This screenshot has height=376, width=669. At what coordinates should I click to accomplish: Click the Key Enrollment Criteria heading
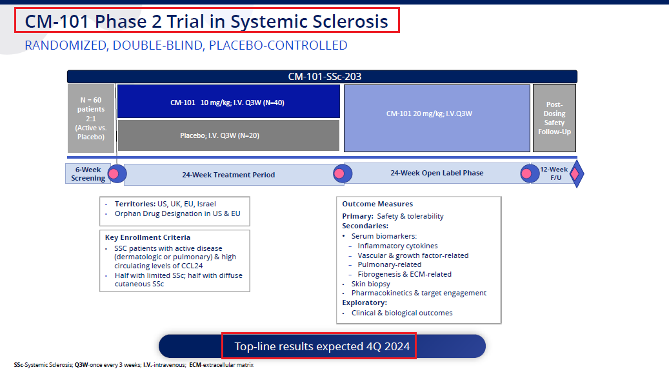click(148, 237)
